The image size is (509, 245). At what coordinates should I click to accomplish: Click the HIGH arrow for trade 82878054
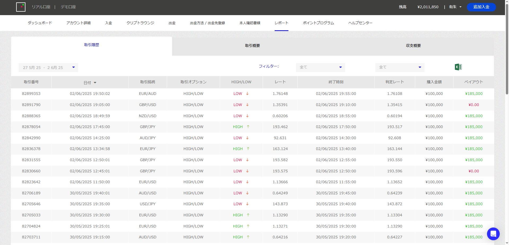248,127
